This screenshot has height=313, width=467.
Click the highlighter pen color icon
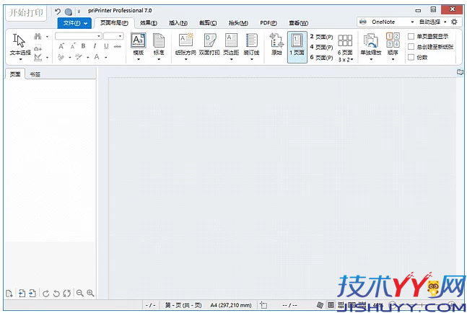pyautogui.click(x=79, y=57)
